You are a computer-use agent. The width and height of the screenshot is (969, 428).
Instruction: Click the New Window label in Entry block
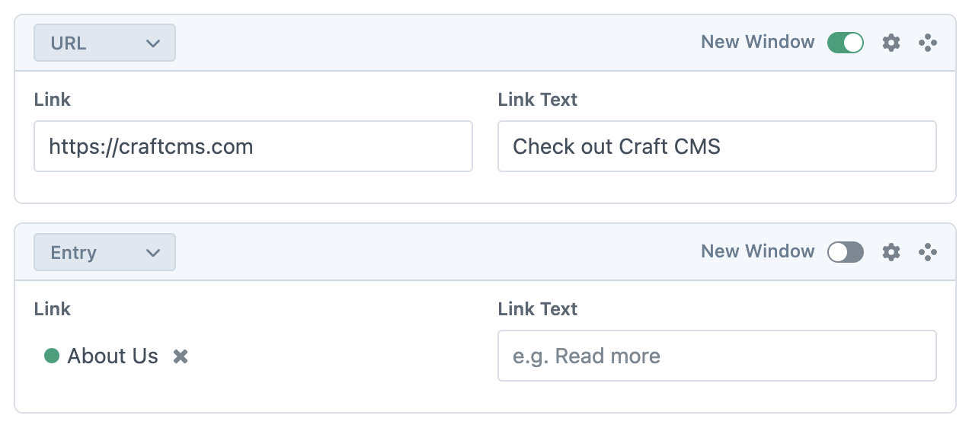[757, 251]
